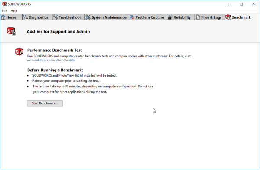Click the Reliability bar chart icon

170,17
